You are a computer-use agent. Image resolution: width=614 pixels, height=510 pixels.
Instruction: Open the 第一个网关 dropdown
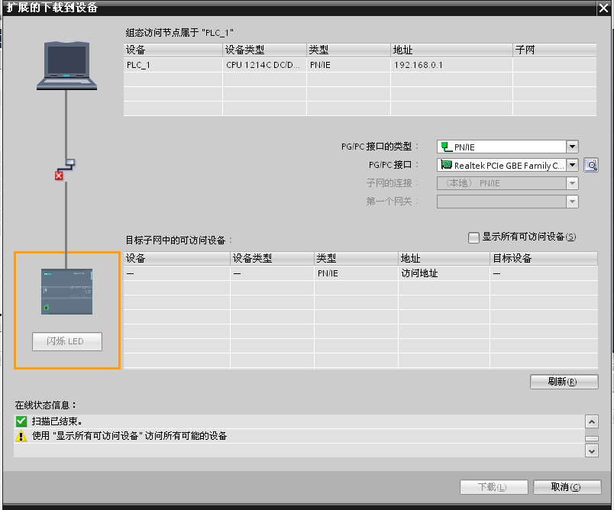(572, 202)
